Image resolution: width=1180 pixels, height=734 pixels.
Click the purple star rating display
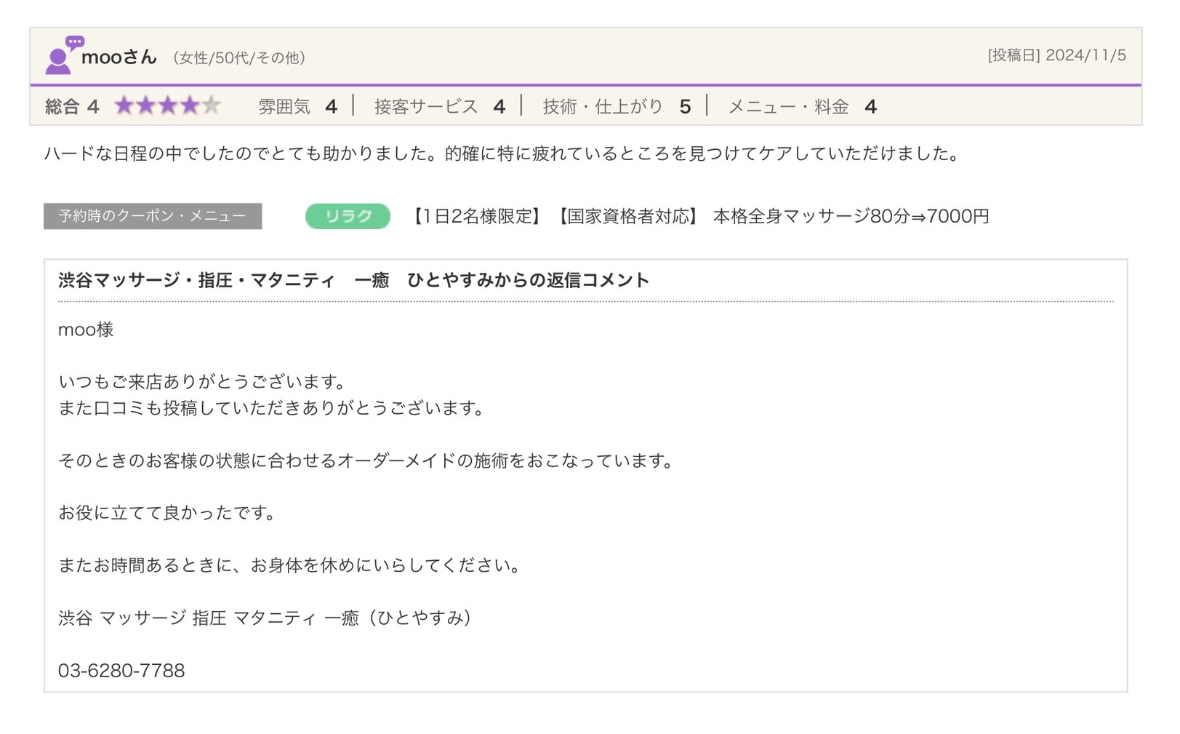coord(168,106)
